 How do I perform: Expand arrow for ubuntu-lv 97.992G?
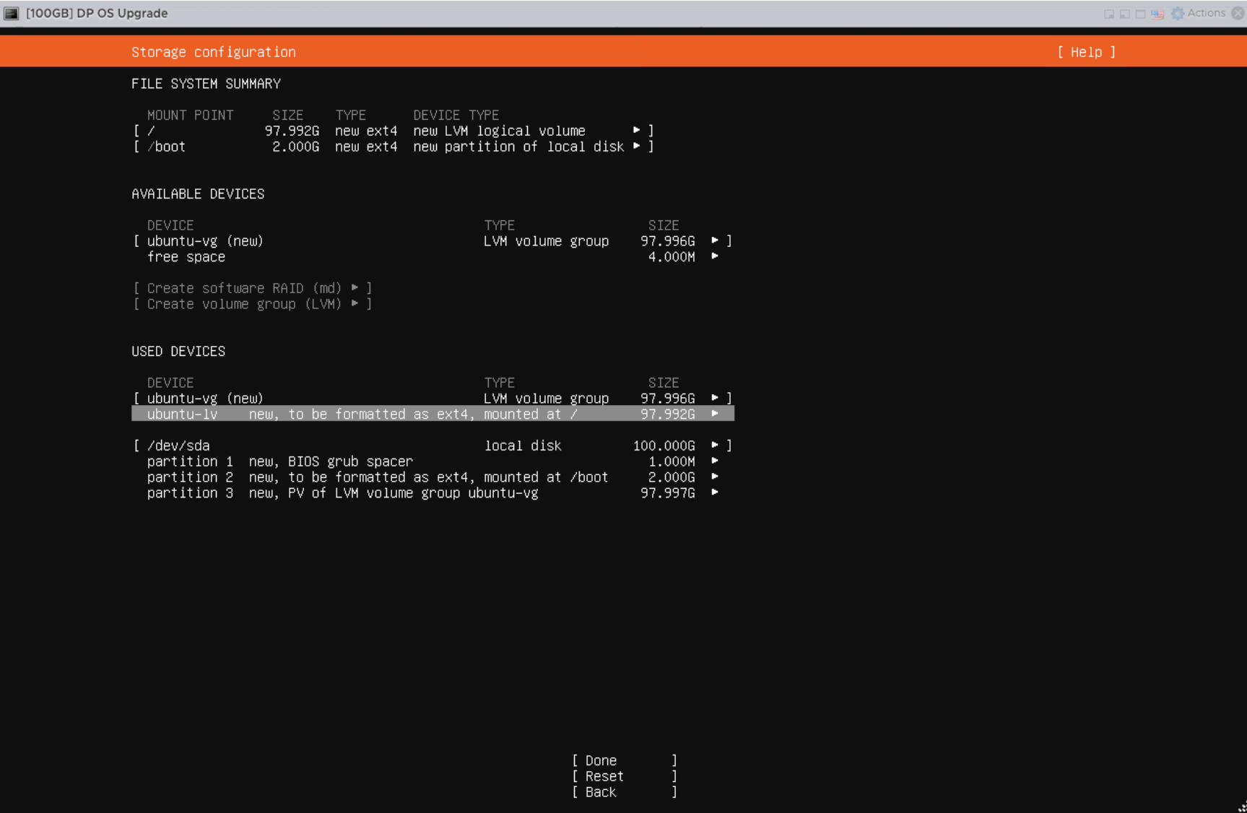[715, 414]
